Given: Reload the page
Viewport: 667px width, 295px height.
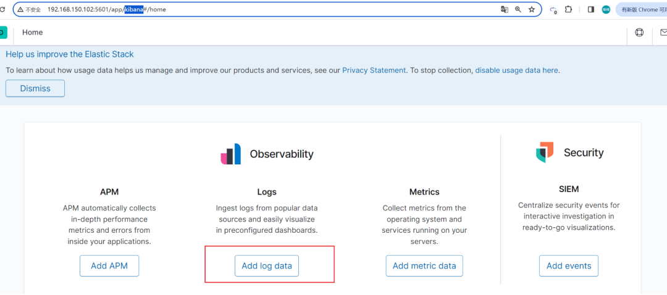Looking at the screenshot, I should tap(2, 10).
